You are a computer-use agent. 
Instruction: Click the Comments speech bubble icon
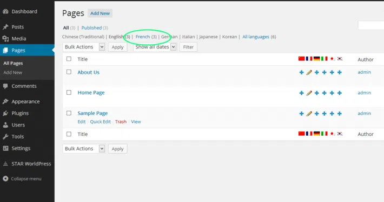5,86
